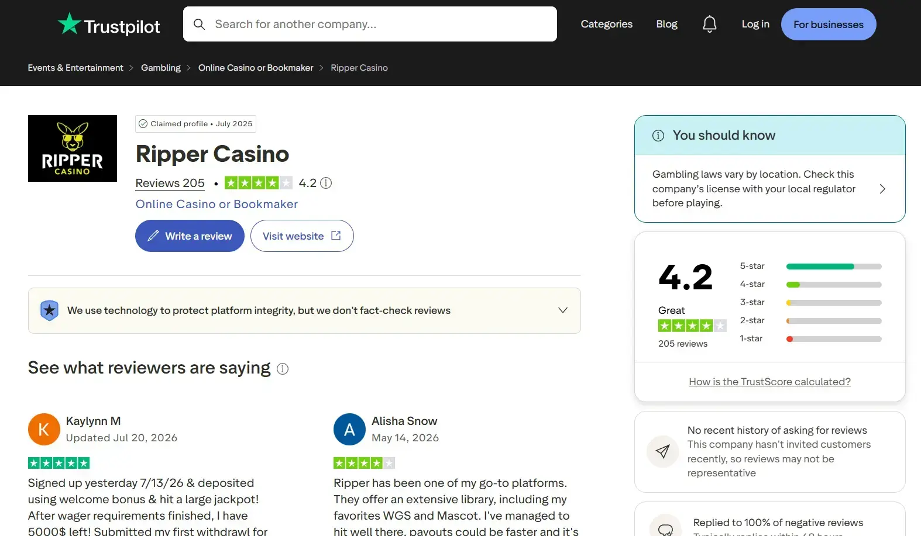
Task: Click the pencil icon on Write a review
Action: tap(153, 236)
